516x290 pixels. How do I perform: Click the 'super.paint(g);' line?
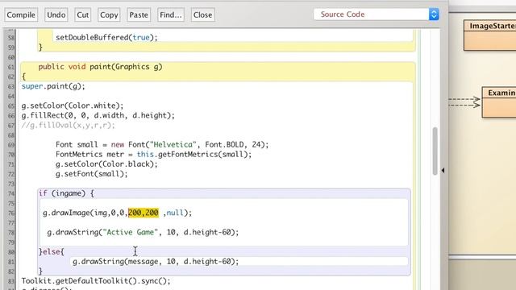pyautogui.click(x=53, y=86)
